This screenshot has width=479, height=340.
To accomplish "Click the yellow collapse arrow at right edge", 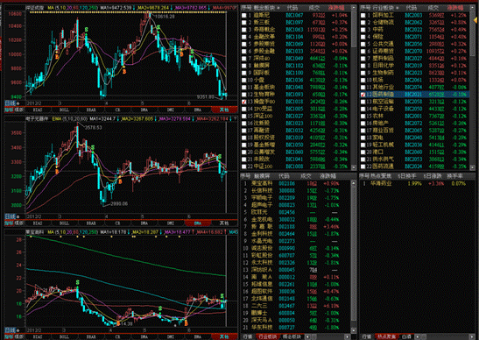I will point(475,20).
